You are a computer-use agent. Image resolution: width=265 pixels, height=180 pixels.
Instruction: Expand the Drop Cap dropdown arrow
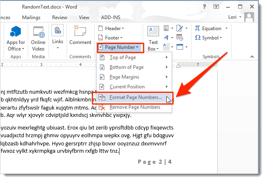[x=172, y=47]
